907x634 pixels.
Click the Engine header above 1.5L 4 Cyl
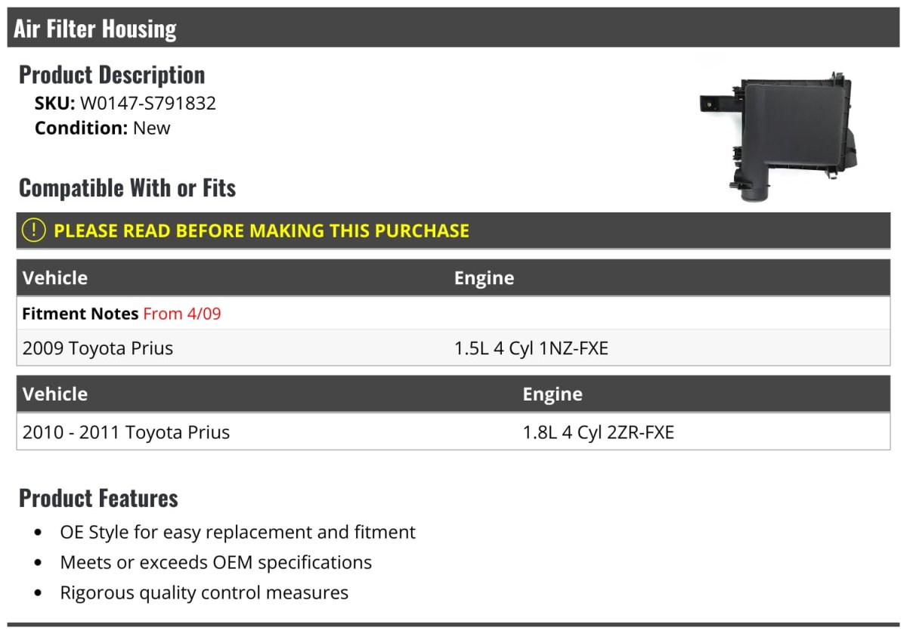click(x=484, y=278)
